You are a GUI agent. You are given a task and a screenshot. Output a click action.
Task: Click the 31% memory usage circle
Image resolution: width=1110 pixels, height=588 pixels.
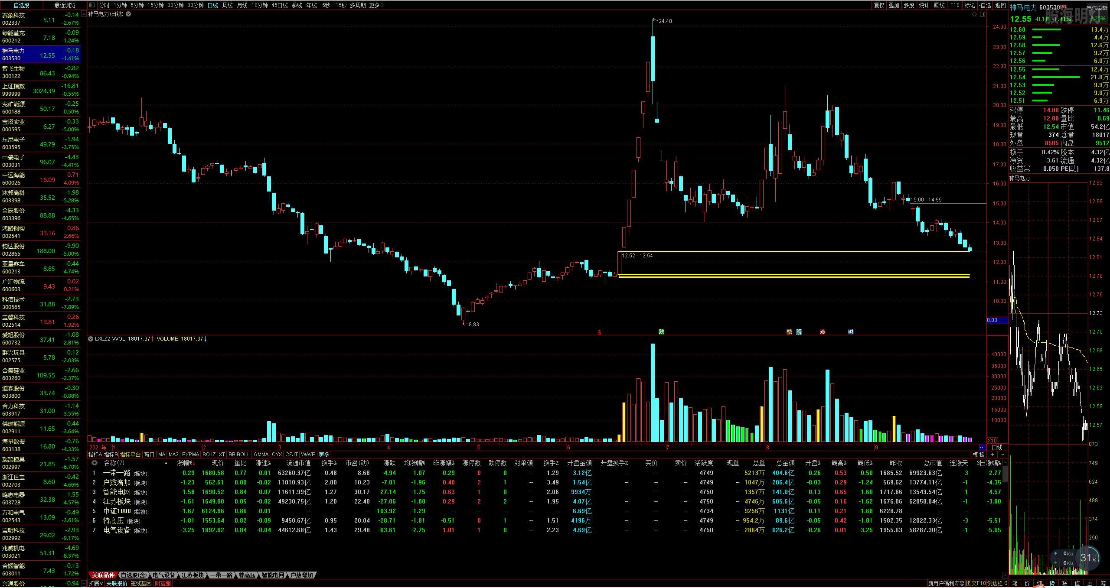coord(1088,558)
